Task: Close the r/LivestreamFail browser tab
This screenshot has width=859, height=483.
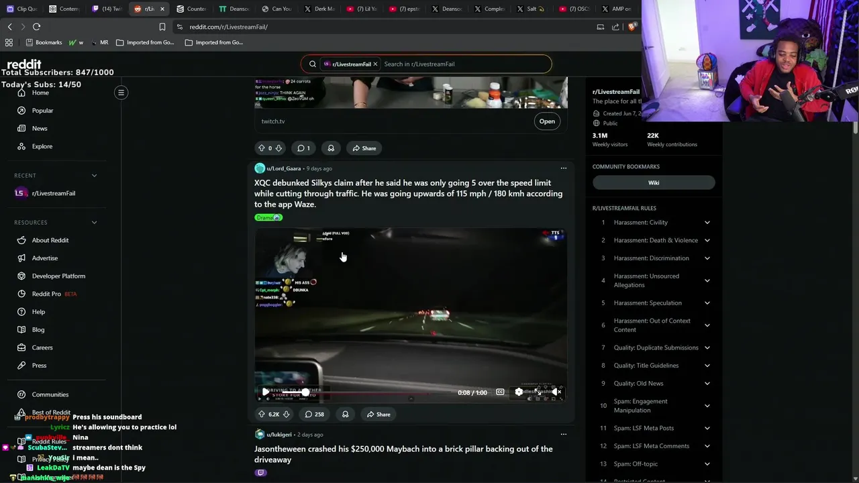Action: pos(162,9)
